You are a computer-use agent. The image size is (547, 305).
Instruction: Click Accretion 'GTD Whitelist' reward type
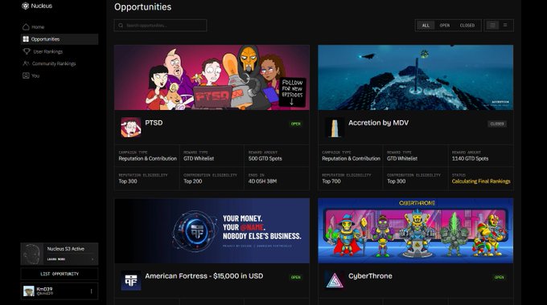[x=402, y=159]
